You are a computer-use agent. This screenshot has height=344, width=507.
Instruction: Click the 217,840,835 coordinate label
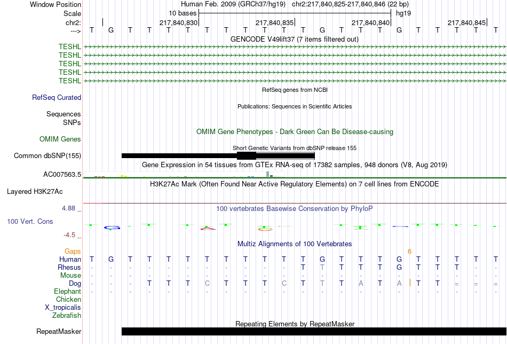click(274, 22)
